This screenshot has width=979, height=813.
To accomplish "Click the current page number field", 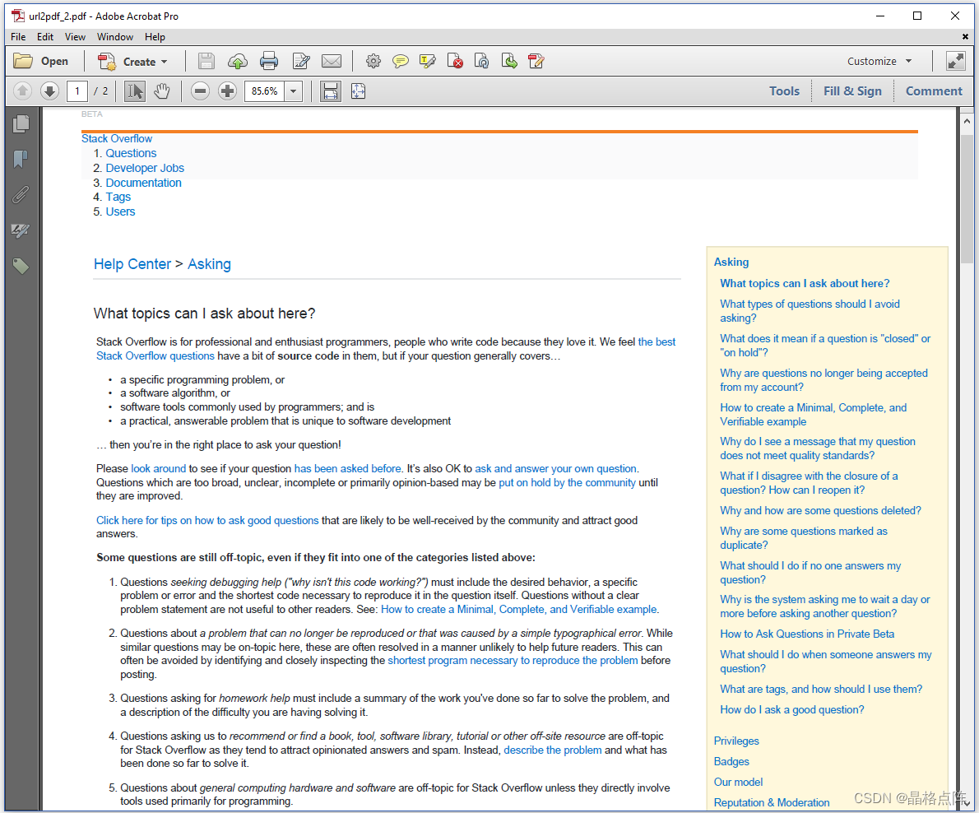I will pos(77,91).
